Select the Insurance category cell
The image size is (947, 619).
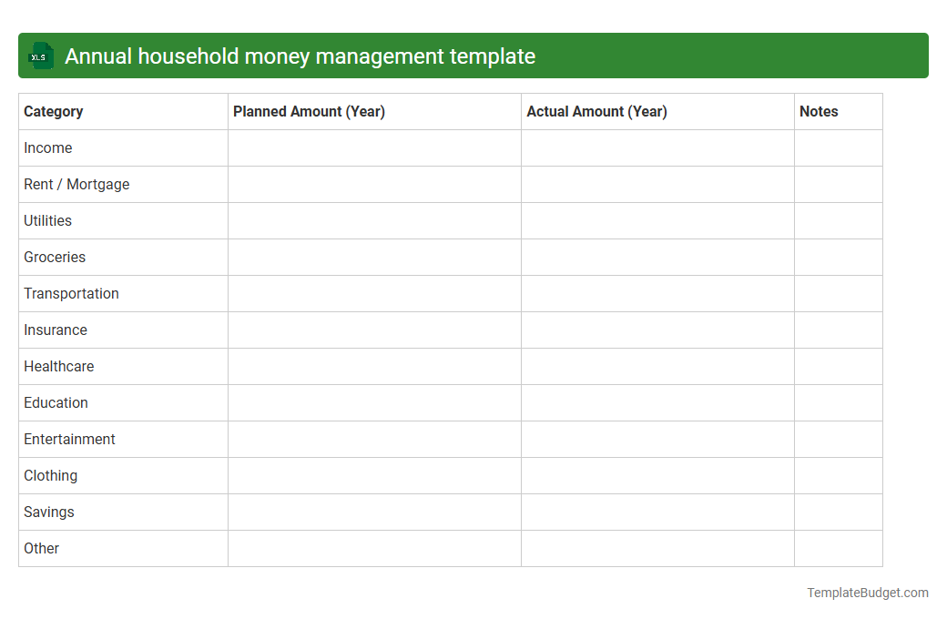(x=56, y=330)
